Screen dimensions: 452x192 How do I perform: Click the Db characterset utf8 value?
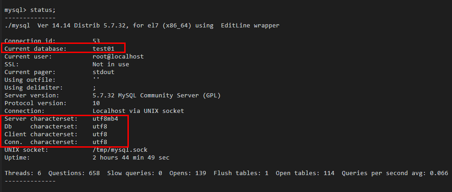pos(100,127)
